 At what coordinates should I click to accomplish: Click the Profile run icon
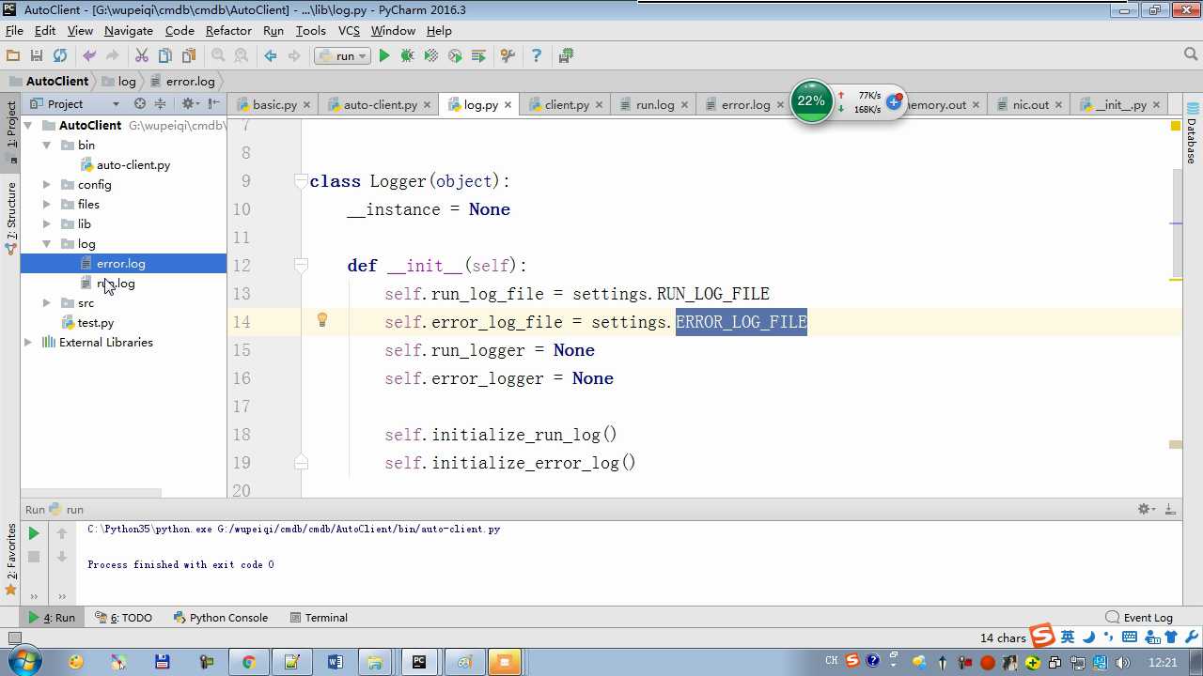pos(455,56)
